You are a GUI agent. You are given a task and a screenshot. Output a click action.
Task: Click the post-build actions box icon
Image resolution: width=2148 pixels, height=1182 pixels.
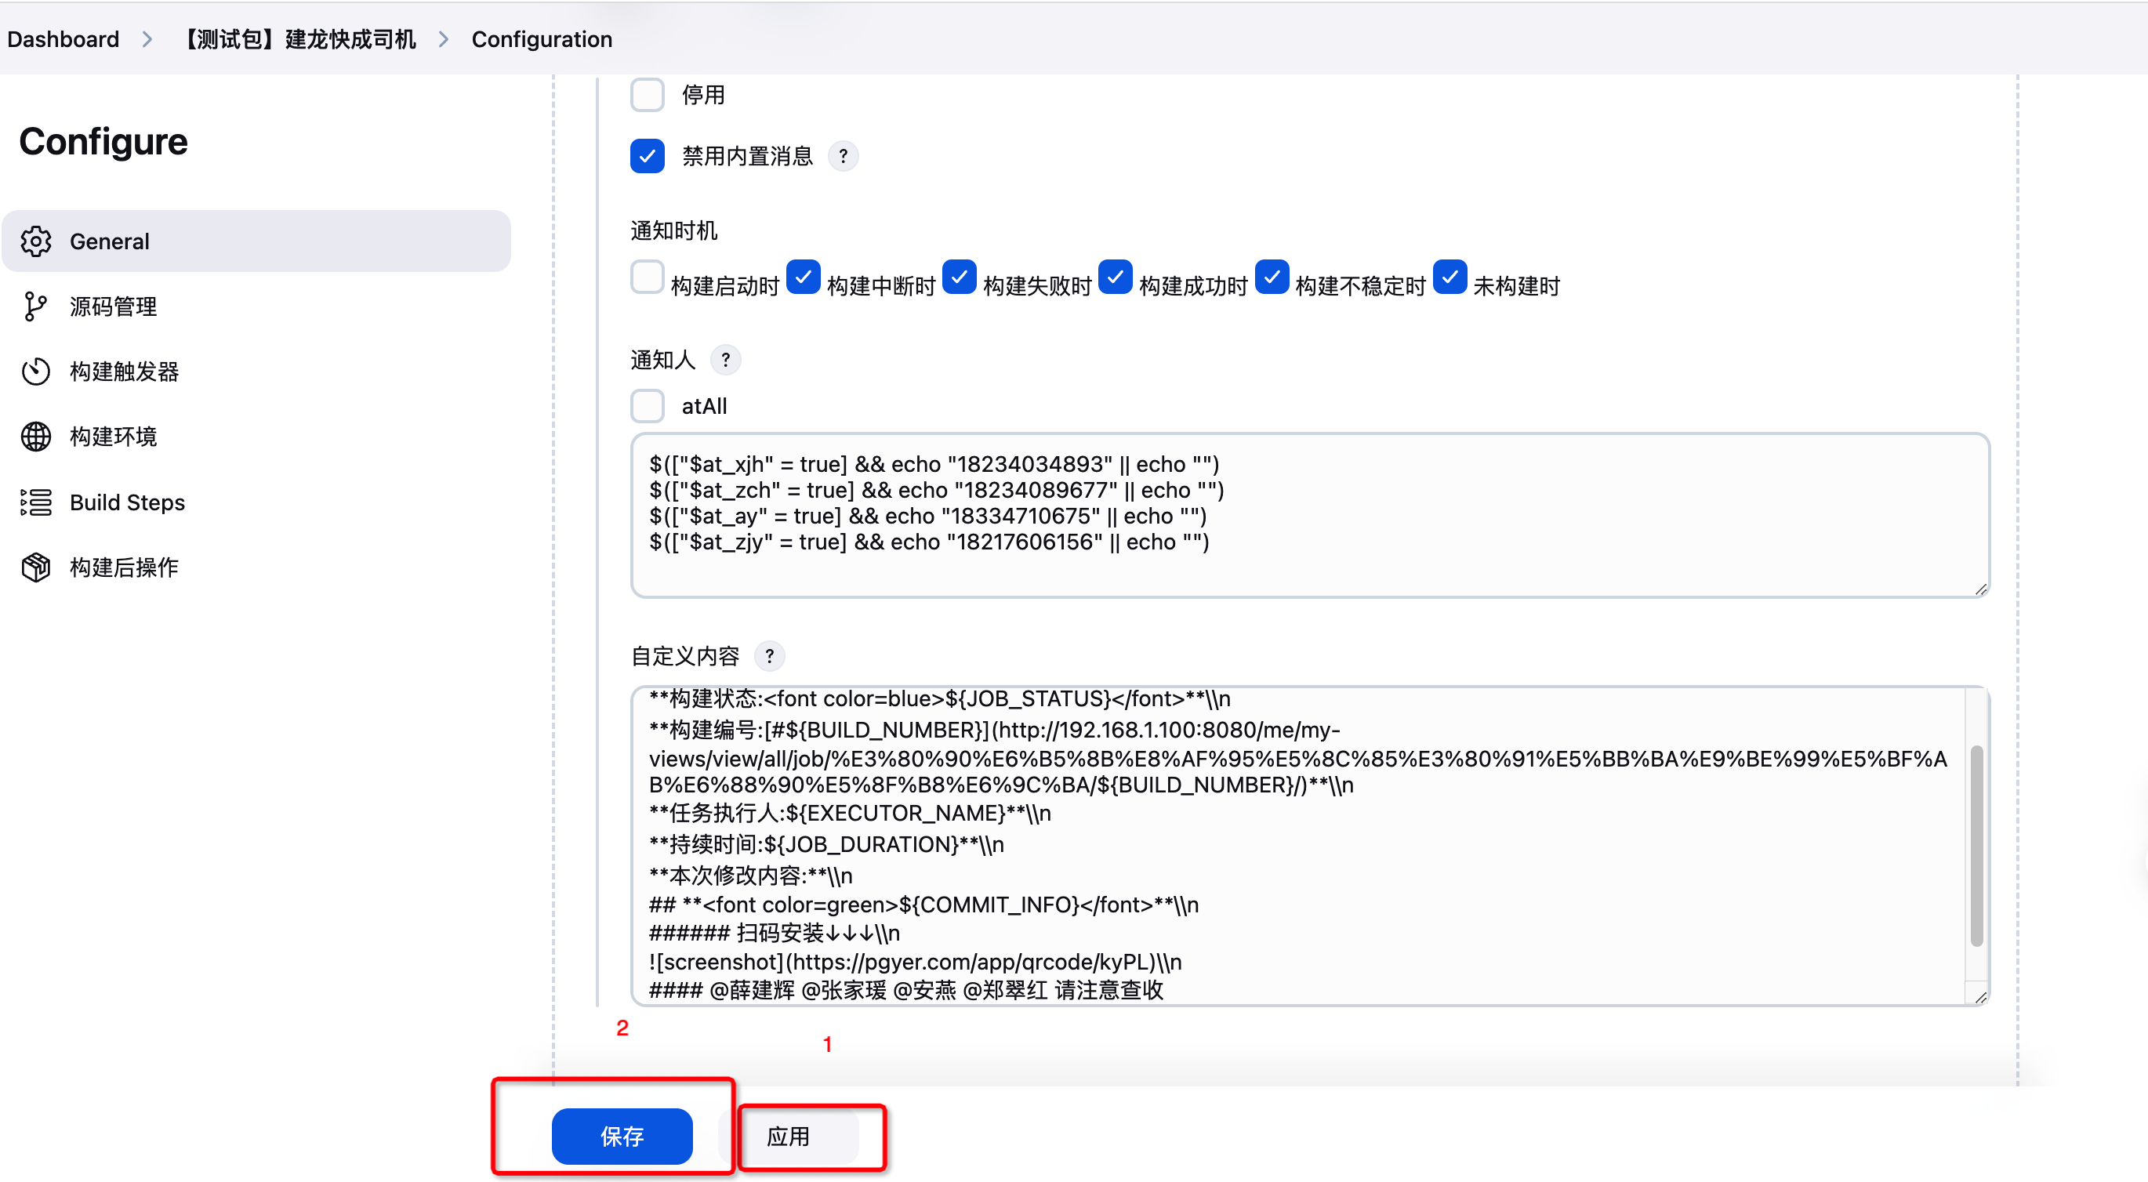click(x=36, y=567)
